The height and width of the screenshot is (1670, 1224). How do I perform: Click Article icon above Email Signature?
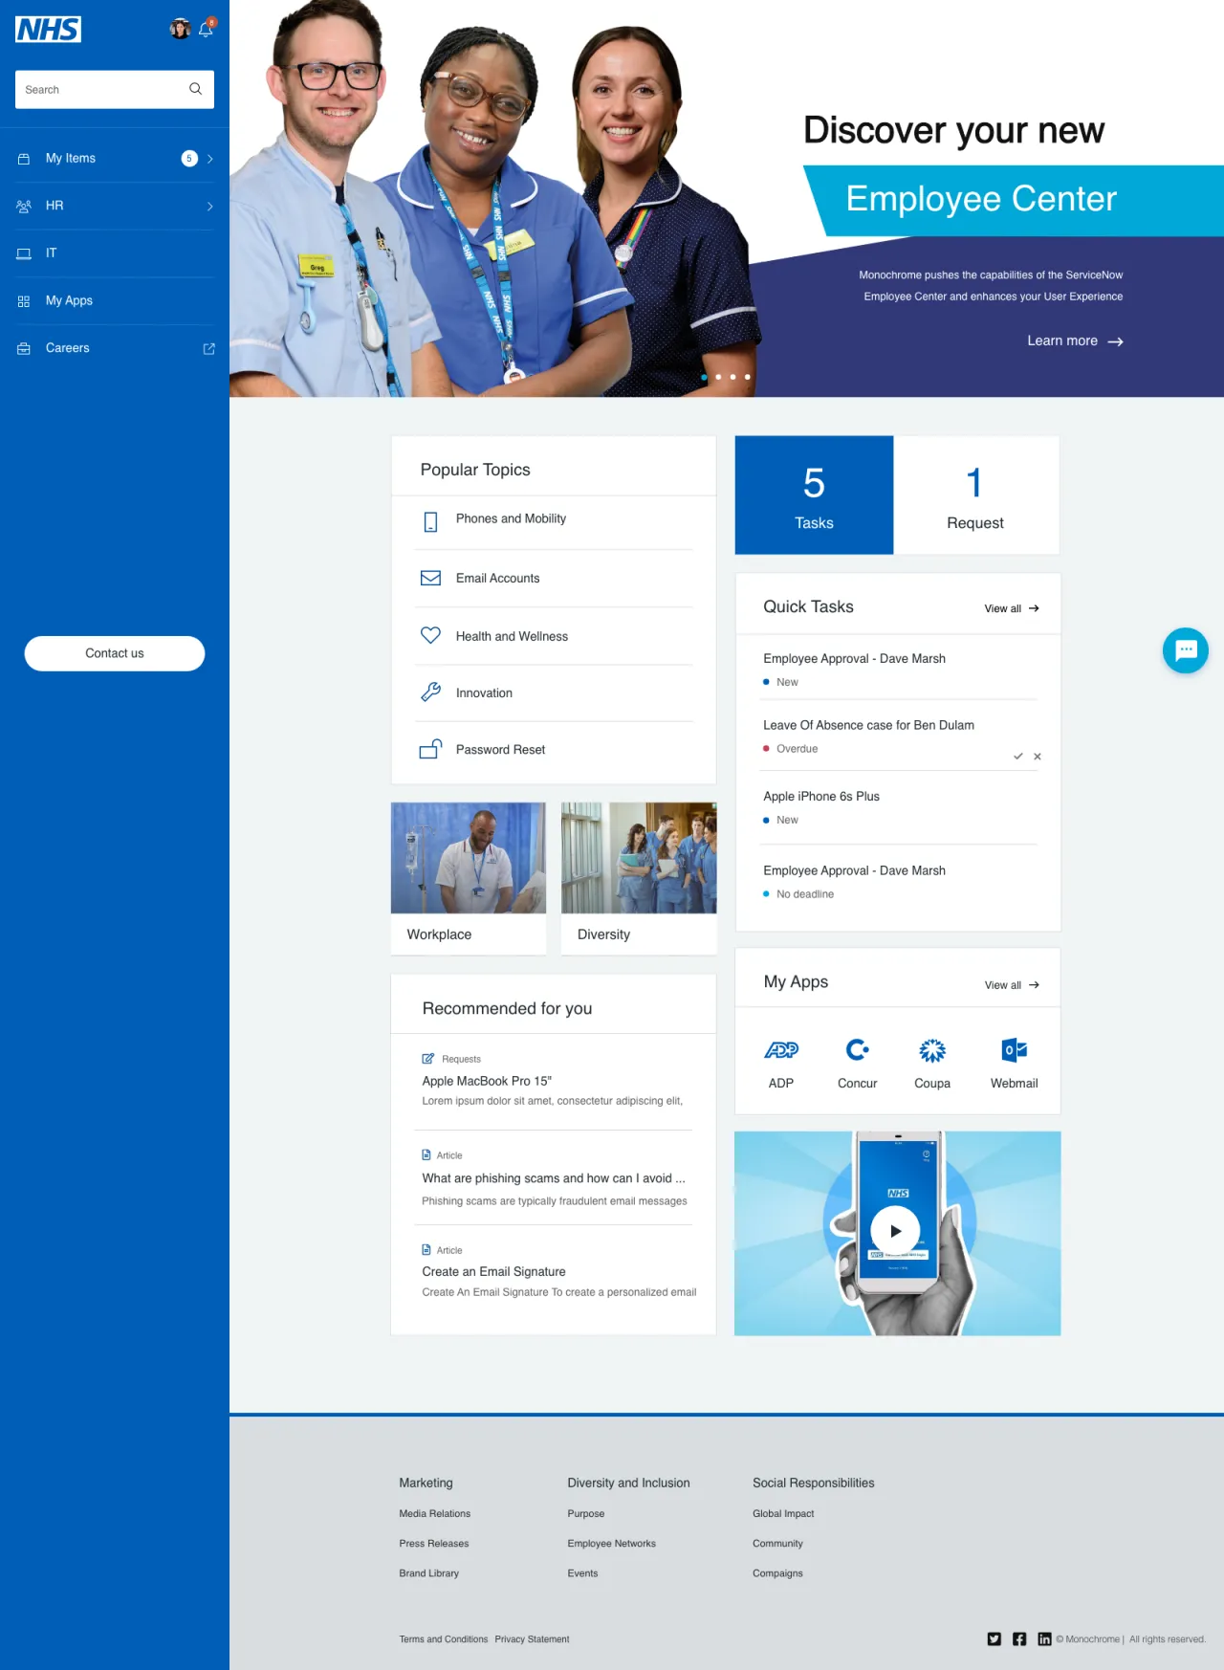pos(426,1250)
